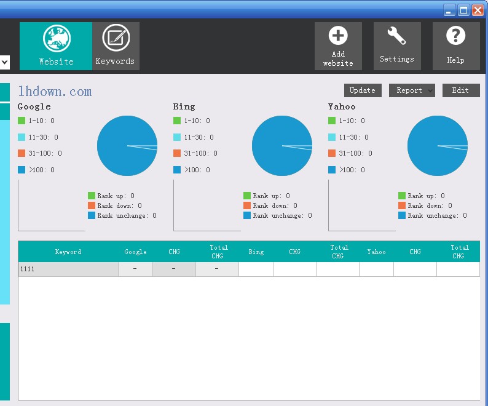Viewport: 488px width, 406px height.
Task: Click Rank down legend under Bing
Action: [x=270, y=205]
